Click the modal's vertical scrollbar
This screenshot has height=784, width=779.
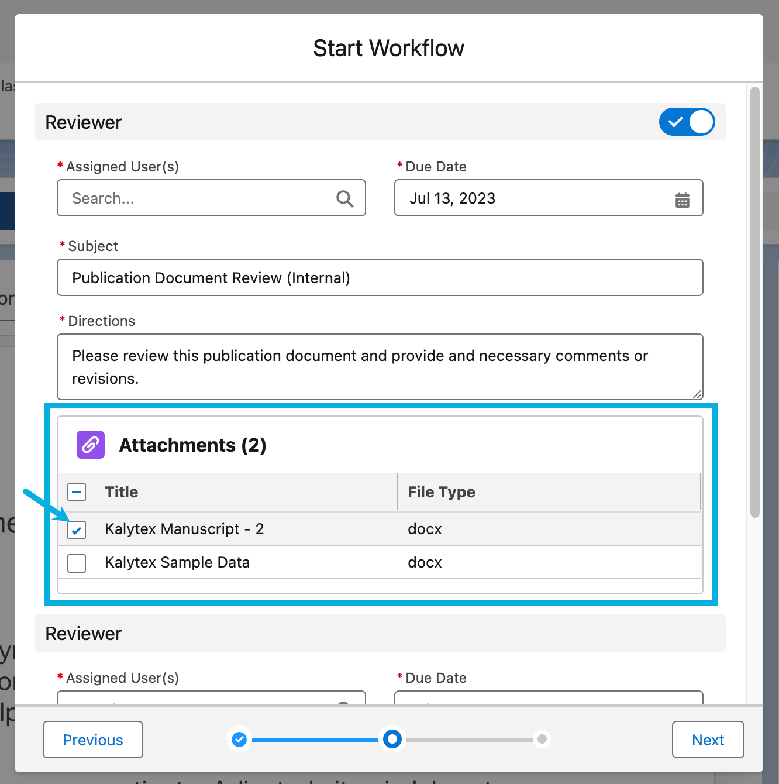tap(754, 301)
